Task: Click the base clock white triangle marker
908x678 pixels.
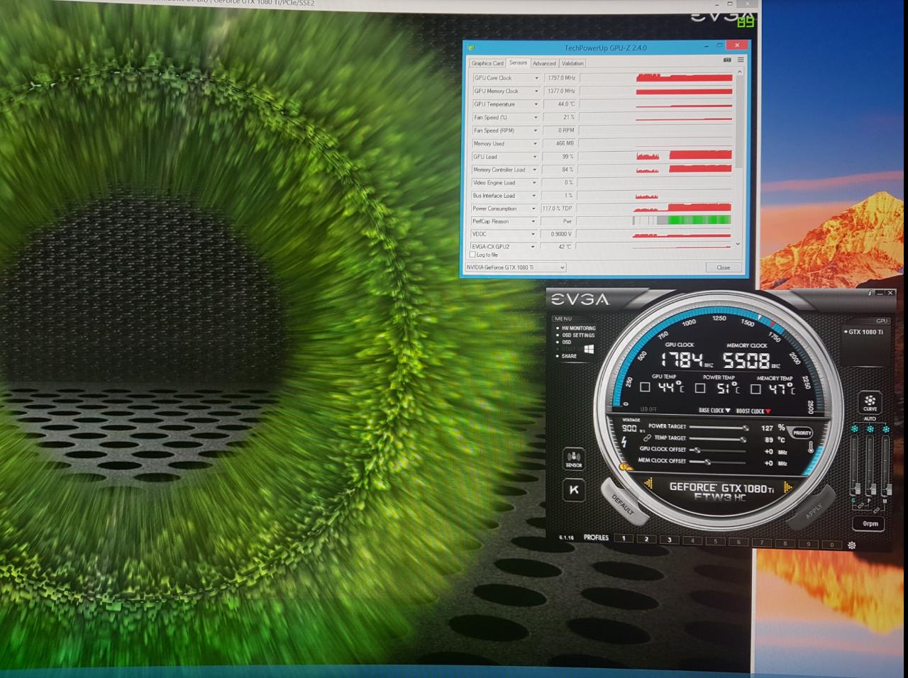Action: (727, 411)
